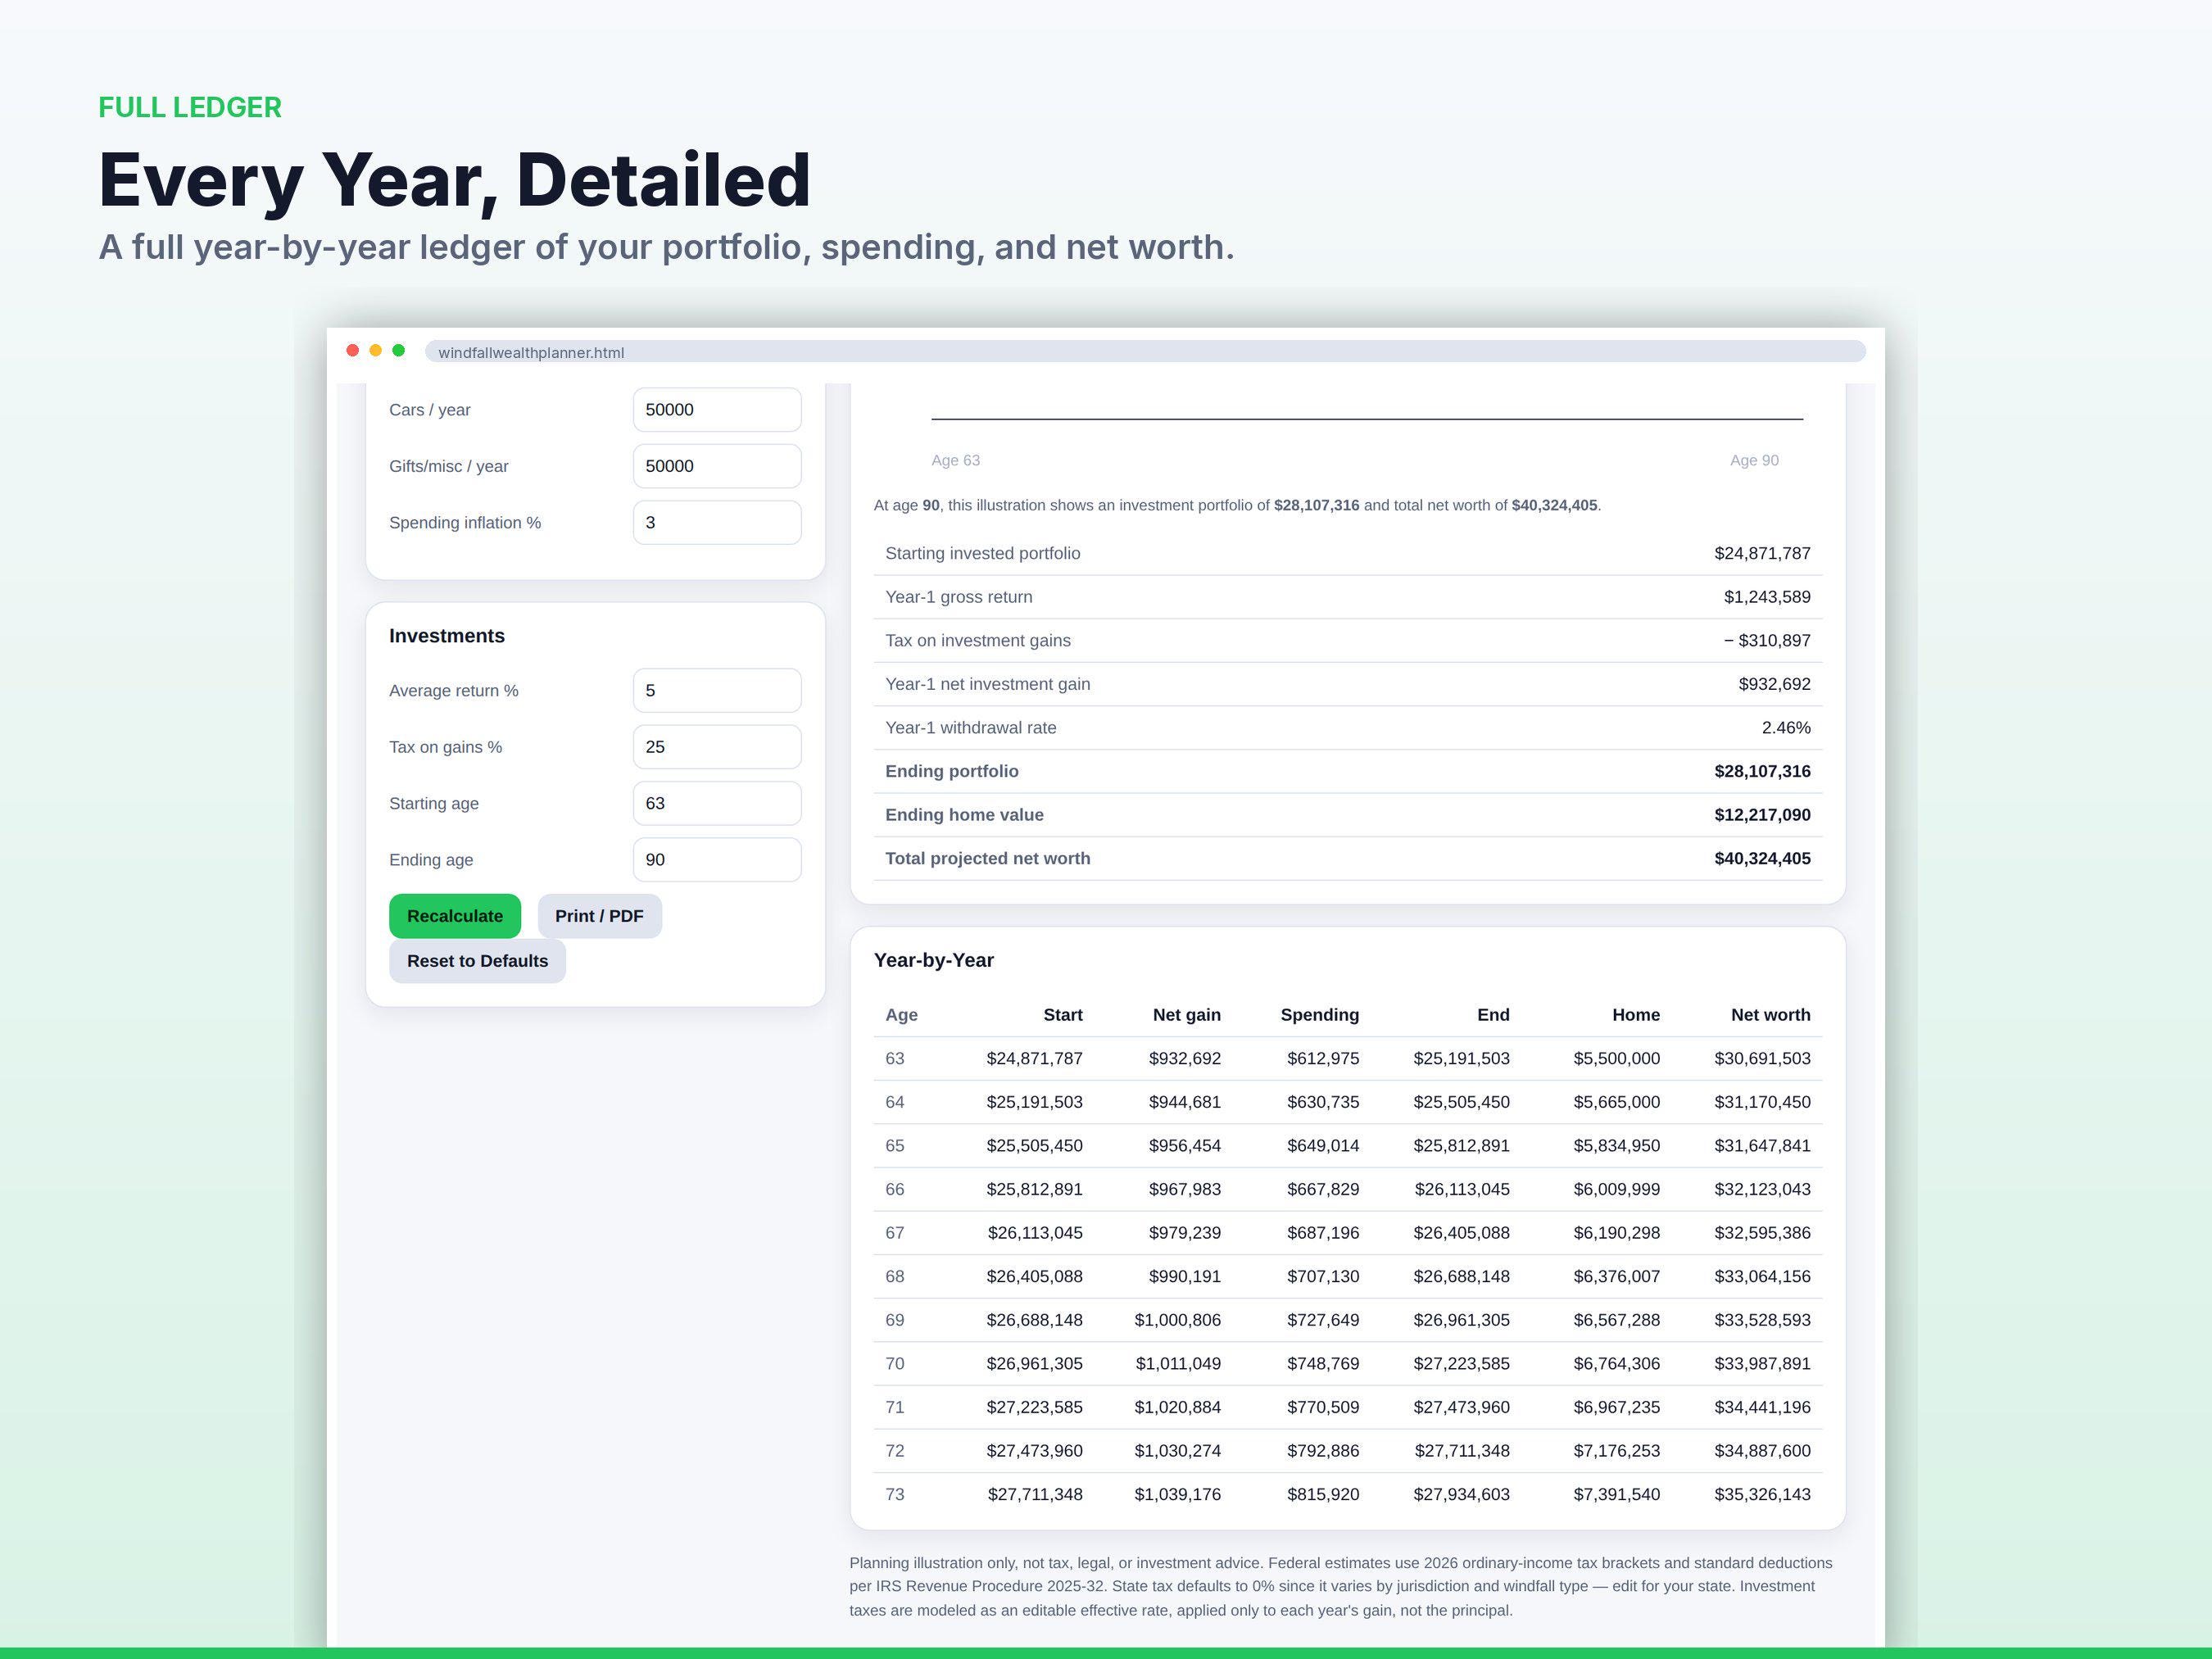Click the Total projected net worth label
This screenshot has width=2212, height=1659.
(x=987, y=859)
